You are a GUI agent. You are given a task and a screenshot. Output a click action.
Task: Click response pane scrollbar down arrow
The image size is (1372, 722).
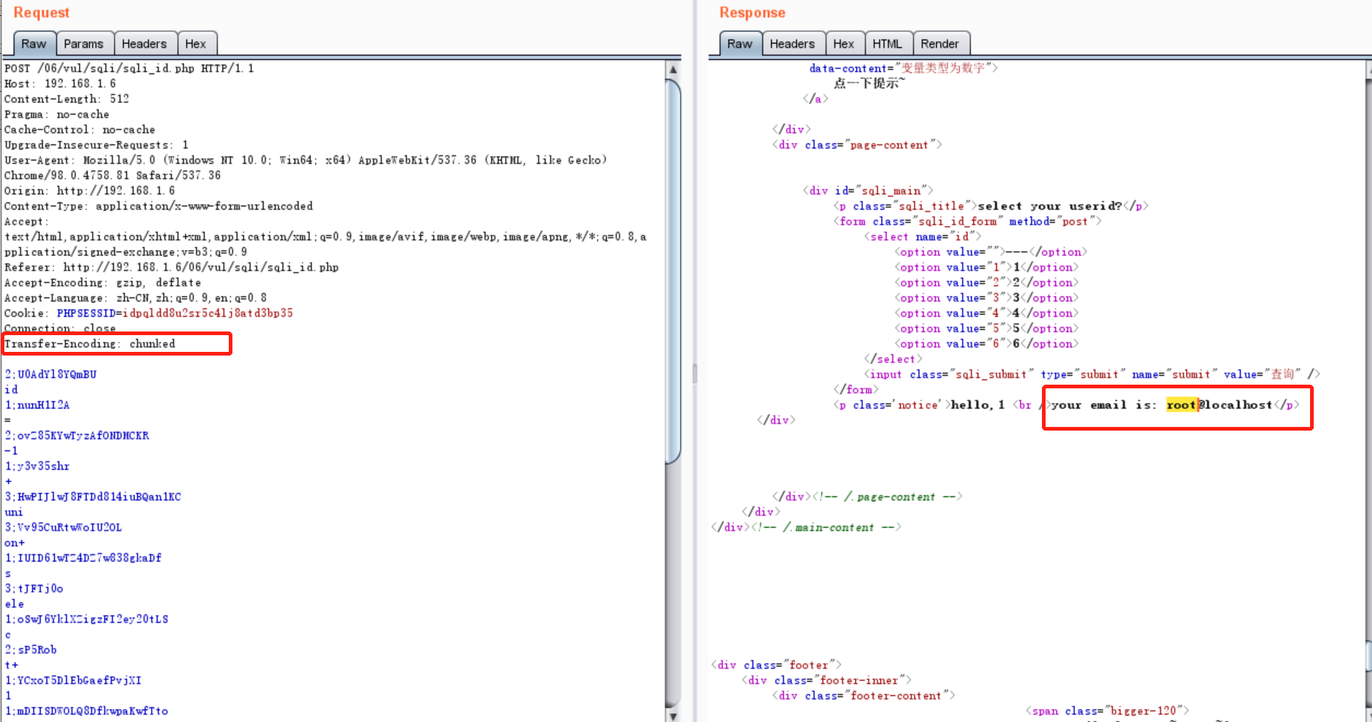[1368, 715]
